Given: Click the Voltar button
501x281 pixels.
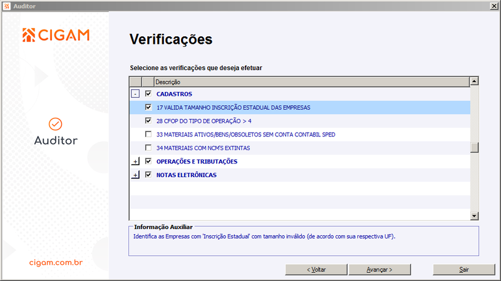Looking at the screenshot, I should (x=316, y=270).
